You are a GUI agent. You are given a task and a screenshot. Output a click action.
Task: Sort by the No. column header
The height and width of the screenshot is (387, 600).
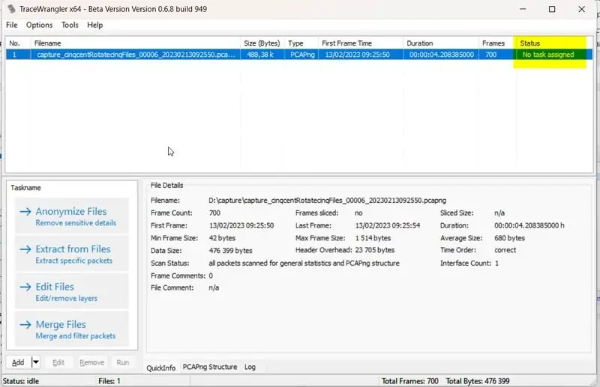coord(18,43)
